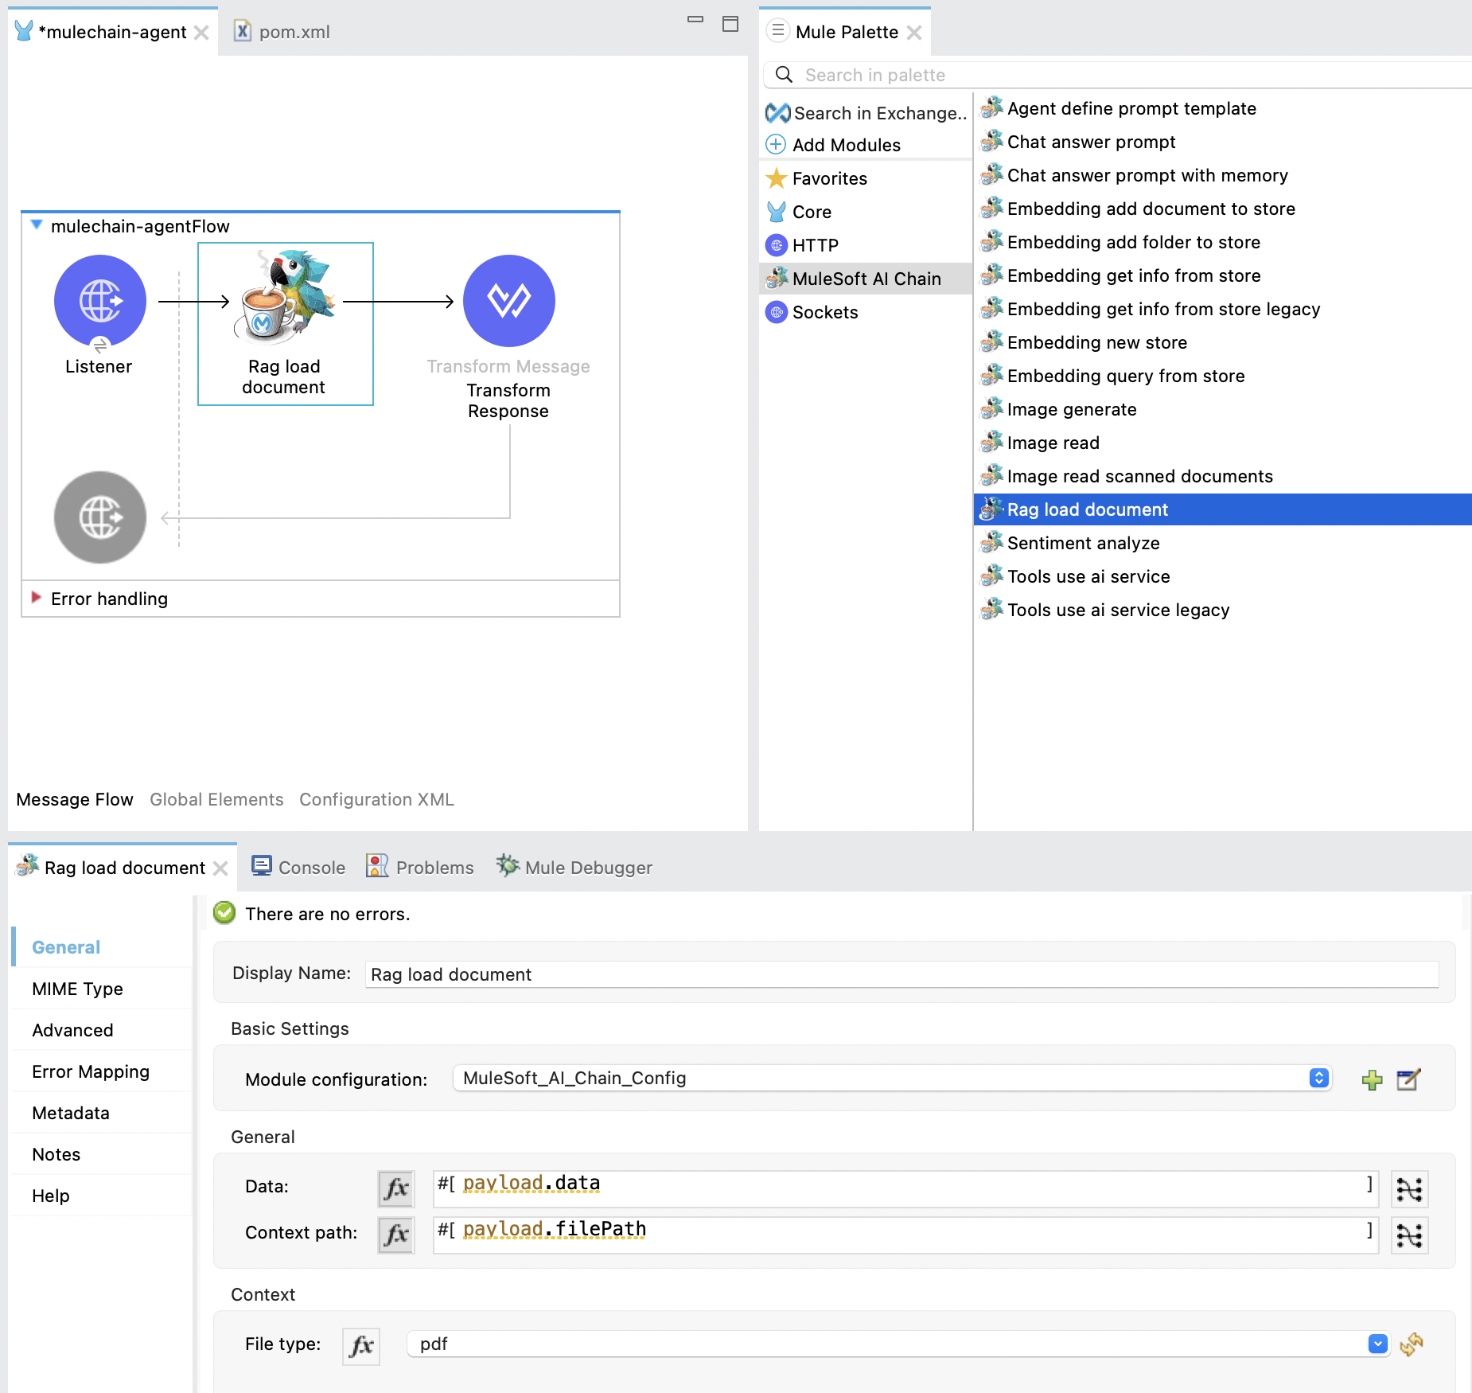Click into the Context path expression field
This screenshot has height=1393, width=1472.
tap(904, 1234)
